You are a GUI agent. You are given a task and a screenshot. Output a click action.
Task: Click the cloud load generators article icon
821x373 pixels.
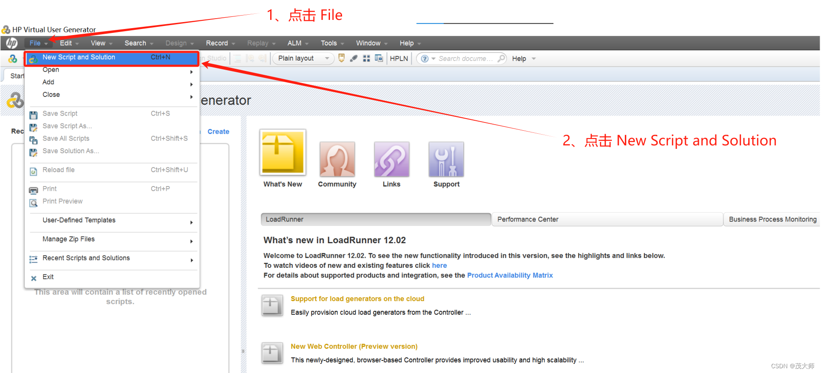272,305
